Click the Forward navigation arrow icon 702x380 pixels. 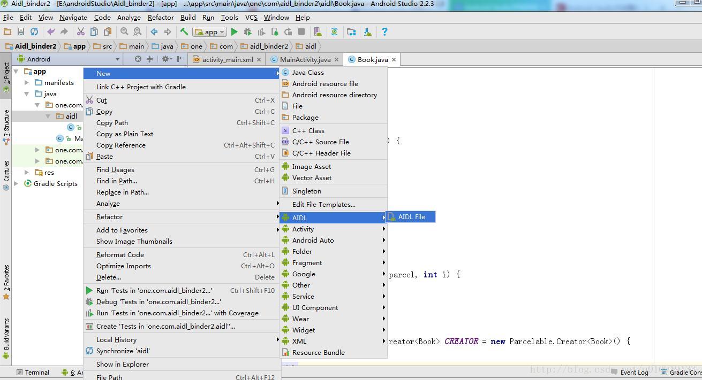168,32
